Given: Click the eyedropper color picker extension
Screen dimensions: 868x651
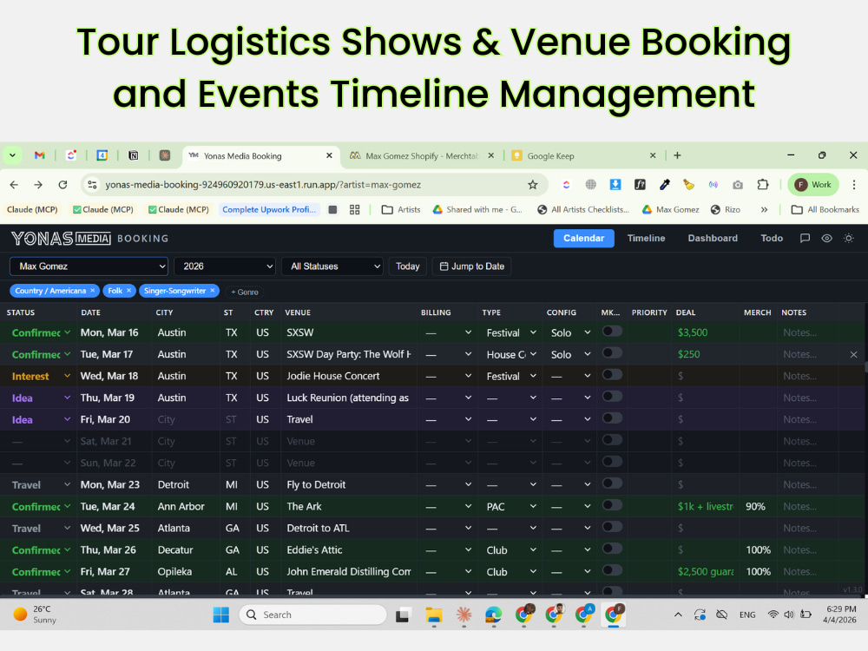Looking at the screenshot, I should pyautogui.click(x=664, y=185).
